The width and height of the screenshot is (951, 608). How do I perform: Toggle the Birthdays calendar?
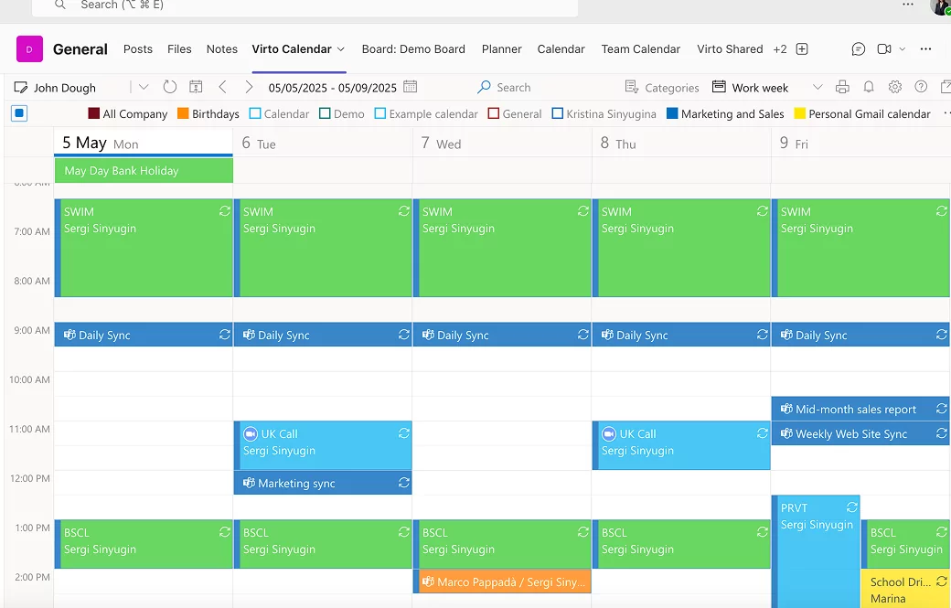click(x=183, y=113)
